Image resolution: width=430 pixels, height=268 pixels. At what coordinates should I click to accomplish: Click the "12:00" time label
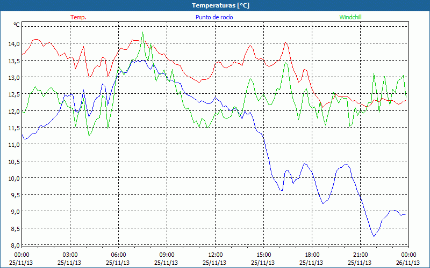[216, 255]
